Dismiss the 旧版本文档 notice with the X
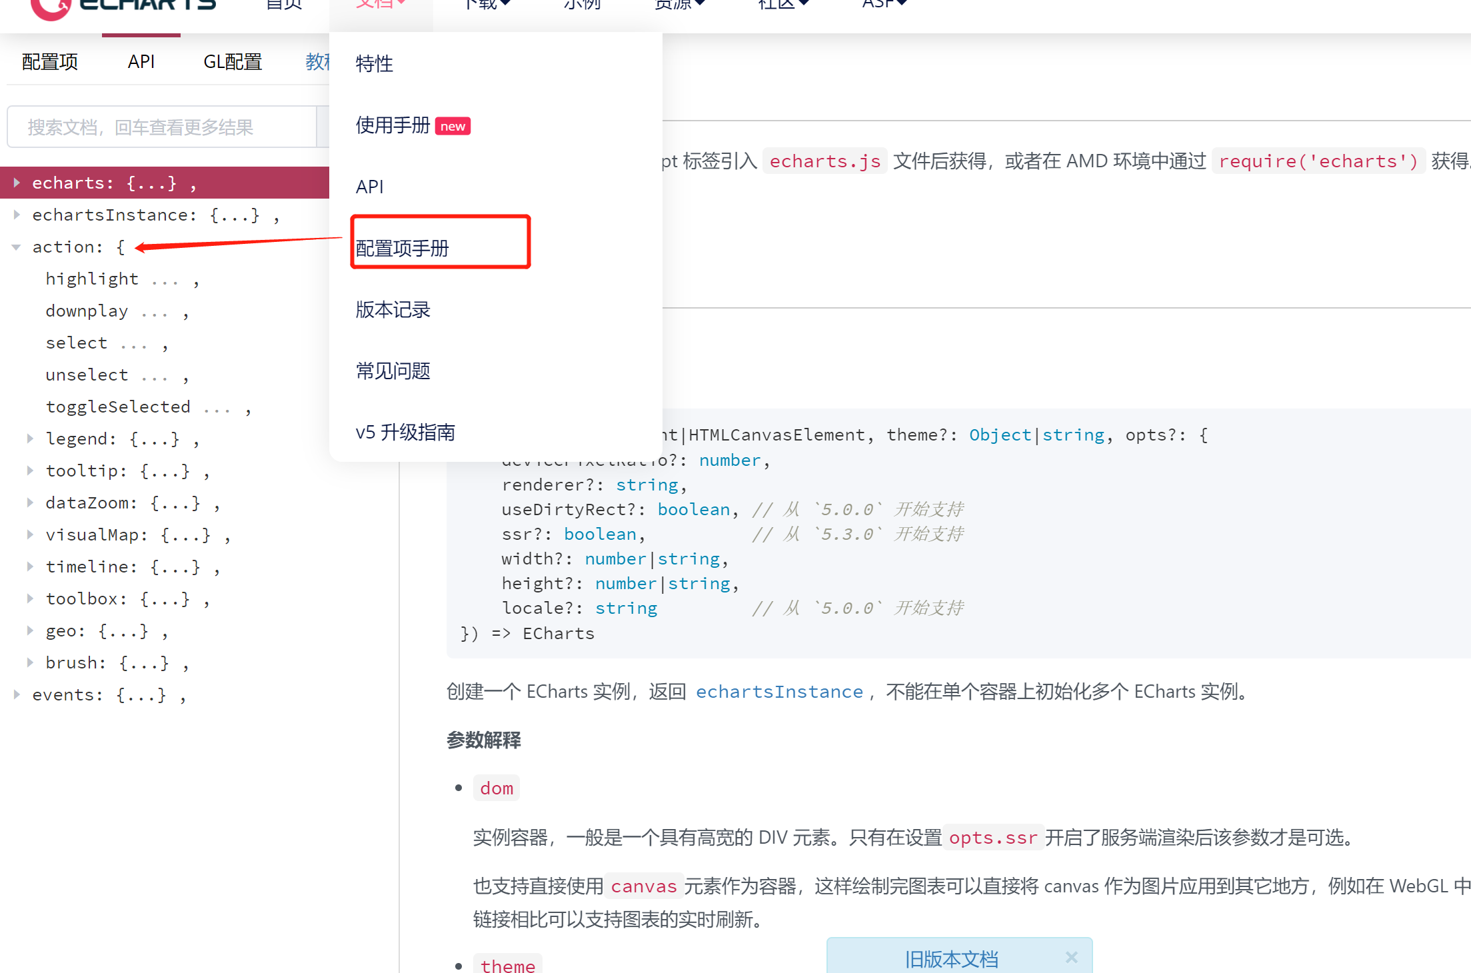 1071,958
